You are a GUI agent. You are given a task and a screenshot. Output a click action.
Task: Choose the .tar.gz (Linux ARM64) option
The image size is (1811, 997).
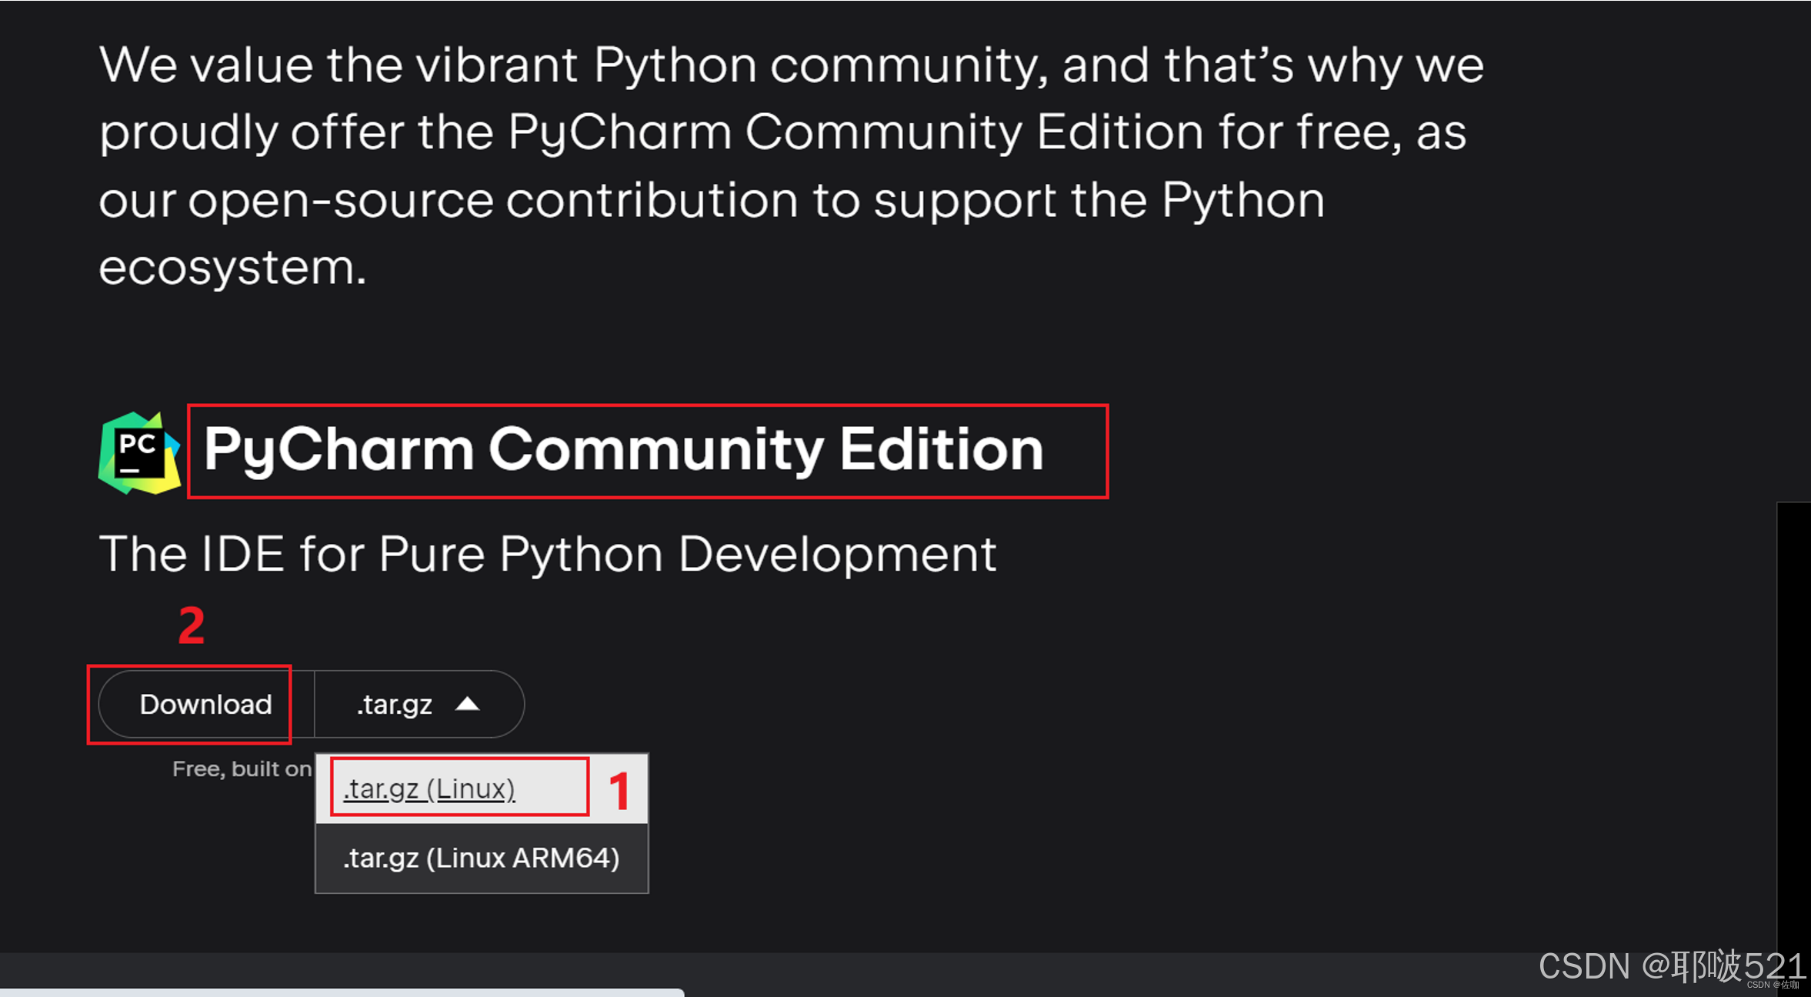pyautogui.click(x=481, y=857)
